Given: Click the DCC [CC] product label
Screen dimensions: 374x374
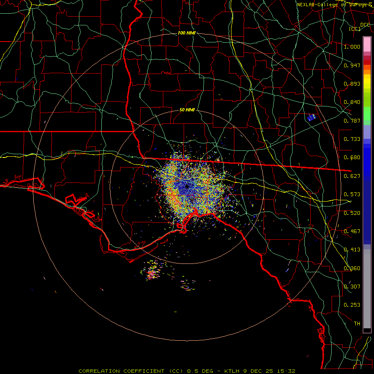Looking at the screenshot, I should click(360, 27).
